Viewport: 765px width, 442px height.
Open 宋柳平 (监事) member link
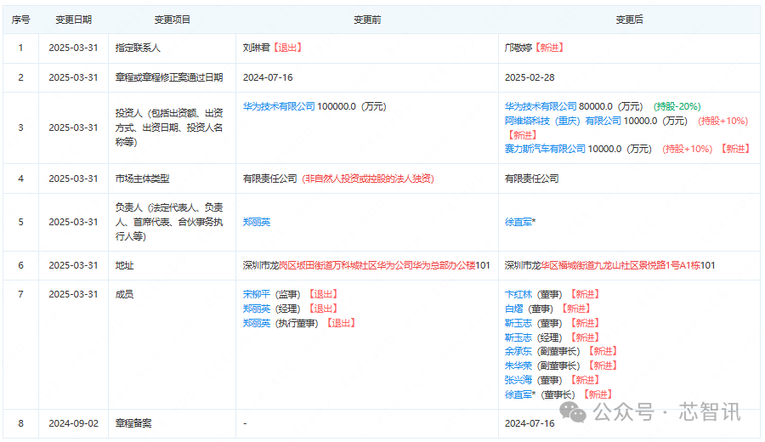(x=257, y=294)
